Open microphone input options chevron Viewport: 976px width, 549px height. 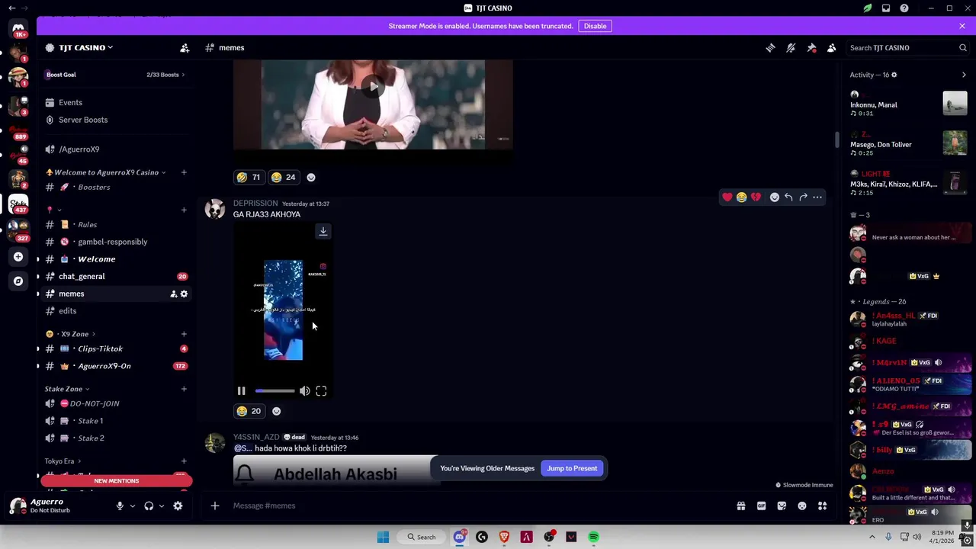(132, 506)
